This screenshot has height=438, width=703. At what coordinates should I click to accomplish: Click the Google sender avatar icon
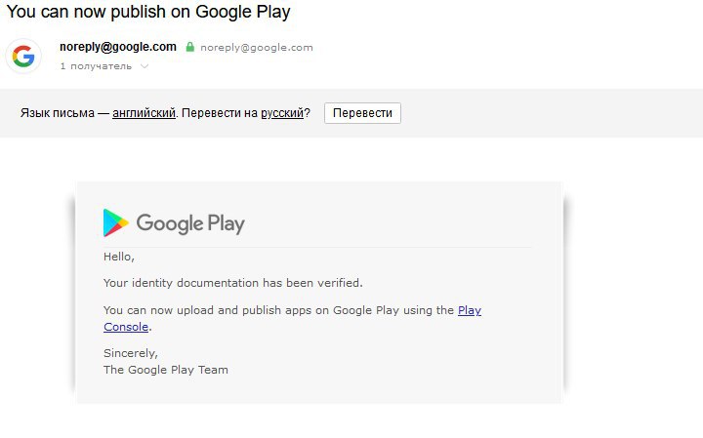[x=23, y=57]
